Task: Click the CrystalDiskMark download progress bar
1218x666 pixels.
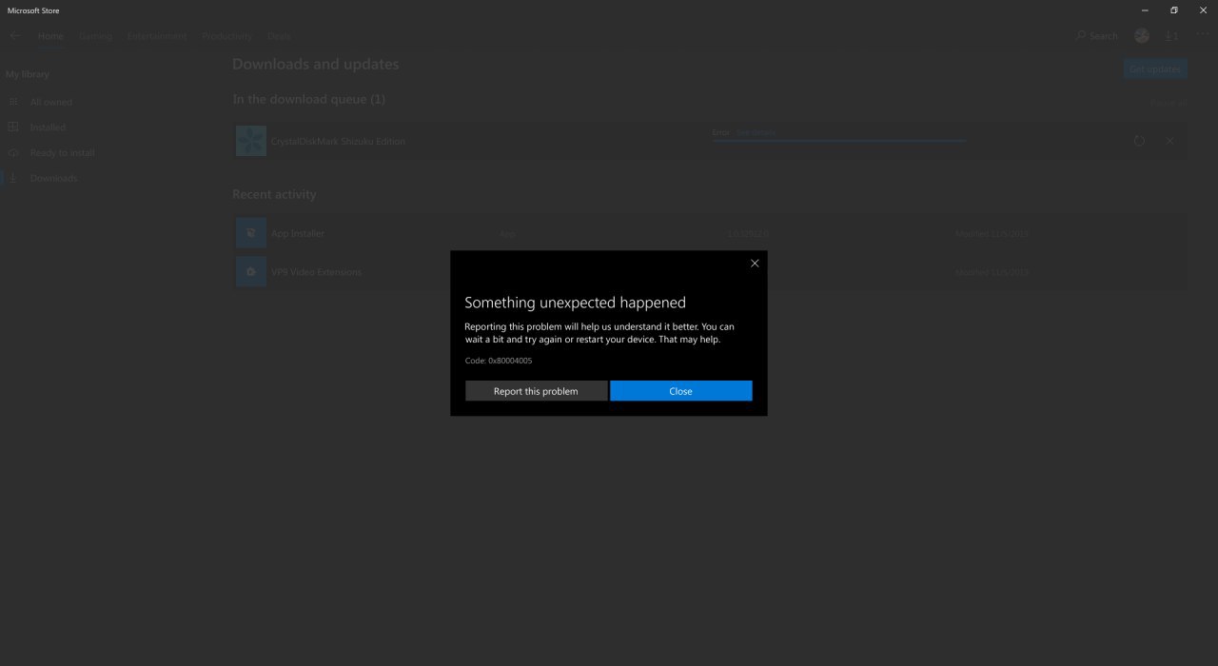Action: pos(839,141)
